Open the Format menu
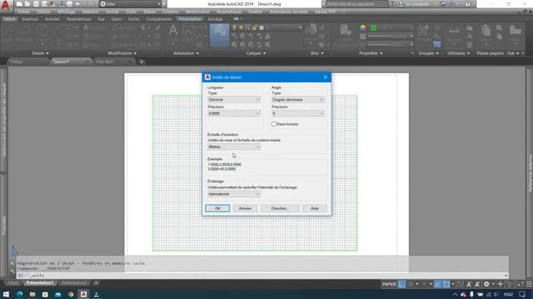 (112, 12)
